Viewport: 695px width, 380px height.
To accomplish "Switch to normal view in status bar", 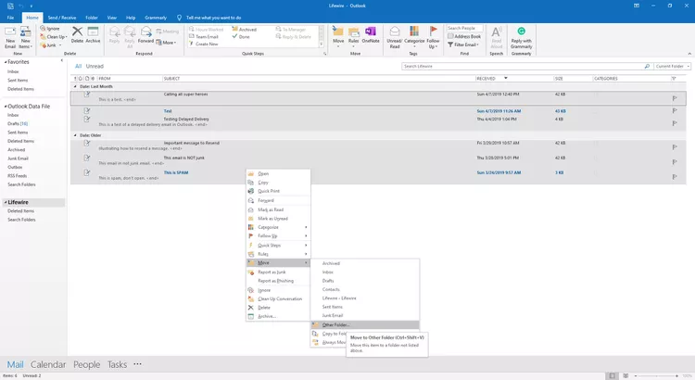I will pos(612,375).
